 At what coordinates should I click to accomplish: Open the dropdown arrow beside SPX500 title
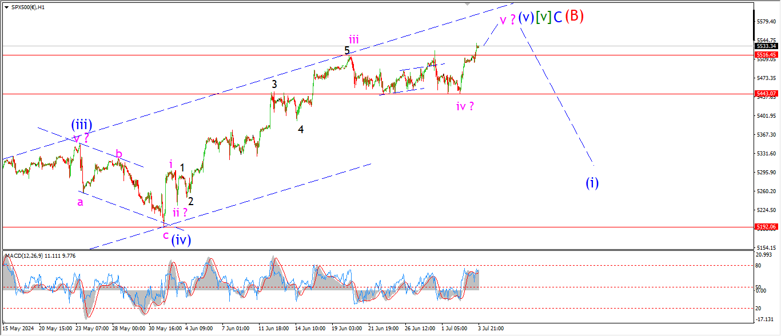coord(6,7)
